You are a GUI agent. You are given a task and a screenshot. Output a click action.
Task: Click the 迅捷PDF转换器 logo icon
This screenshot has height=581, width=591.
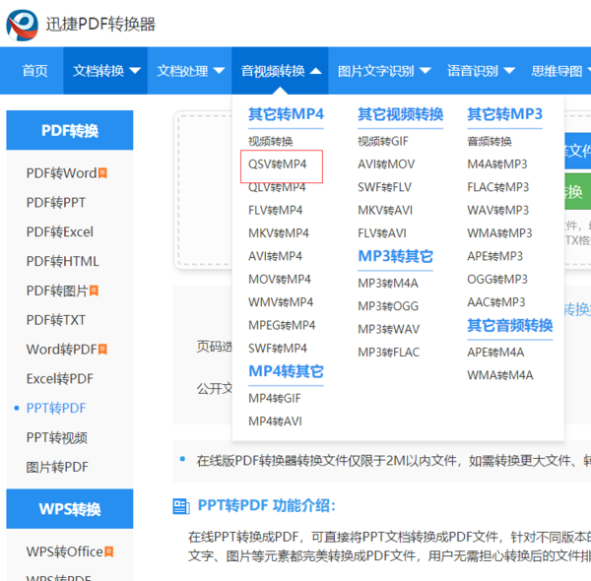coord(23,25)
